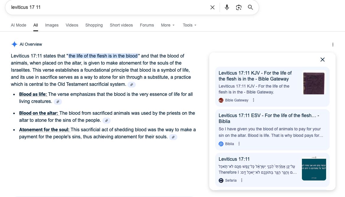Expand the Tools dropdown

coord(189,25)
